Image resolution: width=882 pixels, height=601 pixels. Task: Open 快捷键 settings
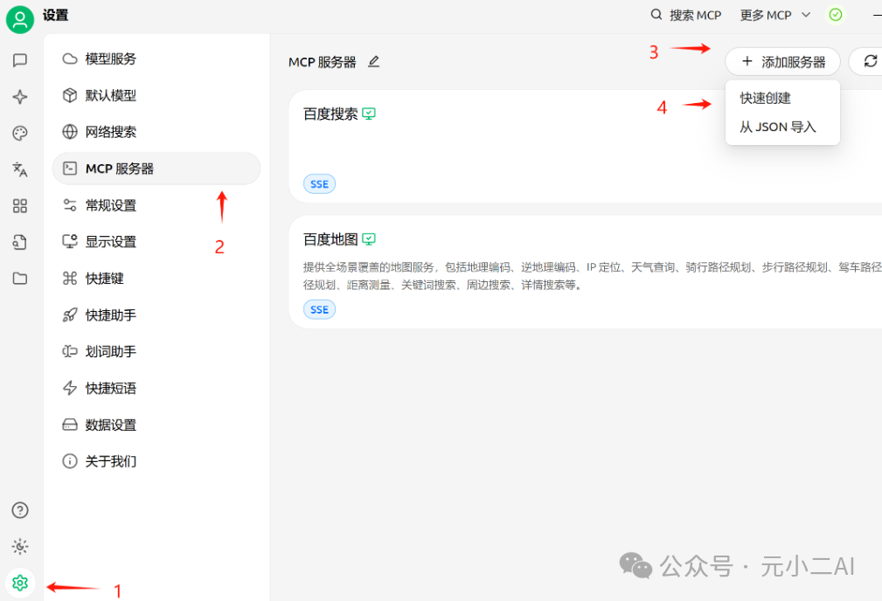click(156, 279)
